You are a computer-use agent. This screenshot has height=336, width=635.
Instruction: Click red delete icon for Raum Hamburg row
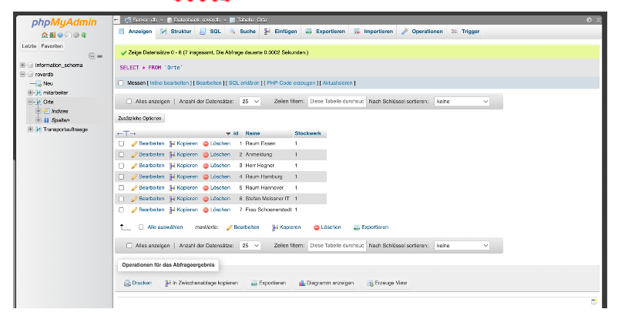206,176
